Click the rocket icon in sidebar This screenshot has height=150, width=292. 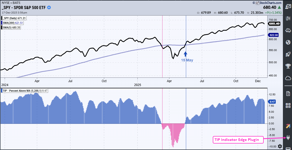coord(288,54)
